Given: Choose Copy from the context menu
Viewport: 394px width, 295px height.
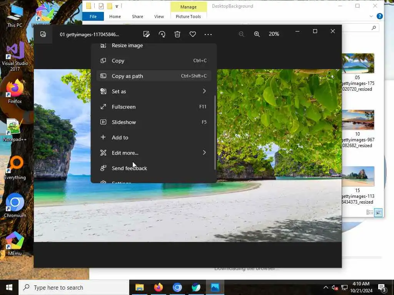Looking at the screenshot, I should click(x=154, y=61).
